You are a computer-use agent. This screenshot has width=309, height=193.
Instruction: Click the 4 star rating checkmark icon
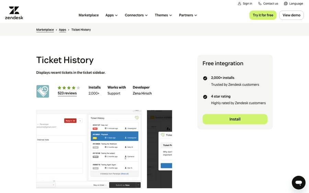(205, 97)
